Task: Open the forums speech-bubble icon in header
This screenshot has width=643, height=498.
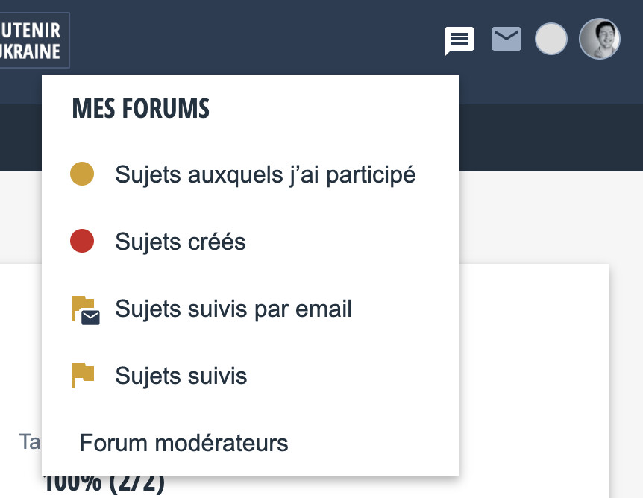Action: click(x=459, y=40)
